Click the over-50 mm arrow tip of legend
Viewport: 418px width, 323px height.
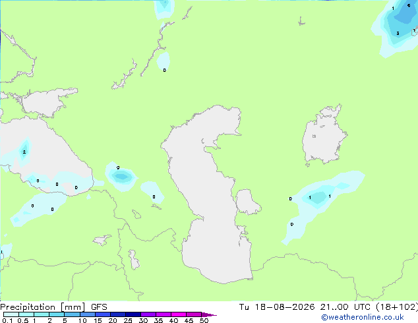point(209,314)
